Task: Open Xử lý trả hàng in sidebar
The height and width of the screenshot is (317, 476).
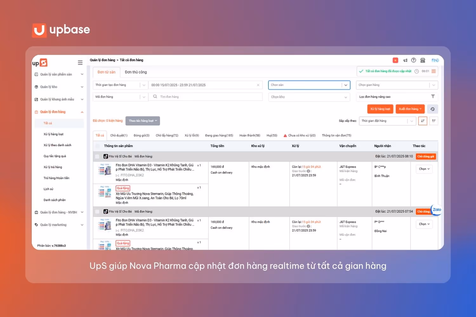Action: coord(53,167)
